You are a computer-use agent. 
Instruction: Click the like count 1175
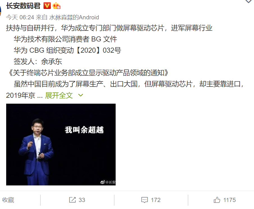(x=230, y=200)
